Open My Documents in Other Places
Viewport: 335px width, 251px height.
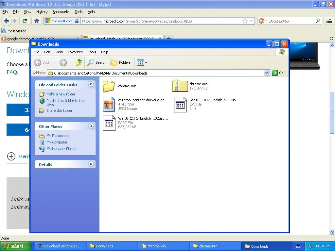[58, 136]
